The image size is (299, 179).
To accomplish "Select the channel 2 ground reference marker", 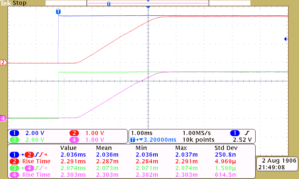I will (3, 63).
